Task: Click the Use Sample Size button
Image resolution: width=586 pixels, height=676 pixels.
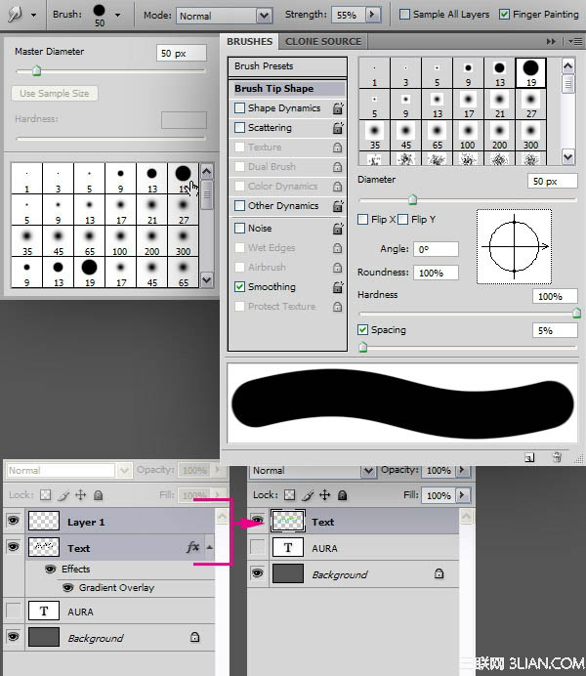Action: [55, 93]
